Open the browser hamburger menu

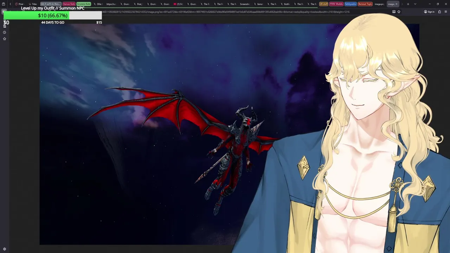click(446, 12)
